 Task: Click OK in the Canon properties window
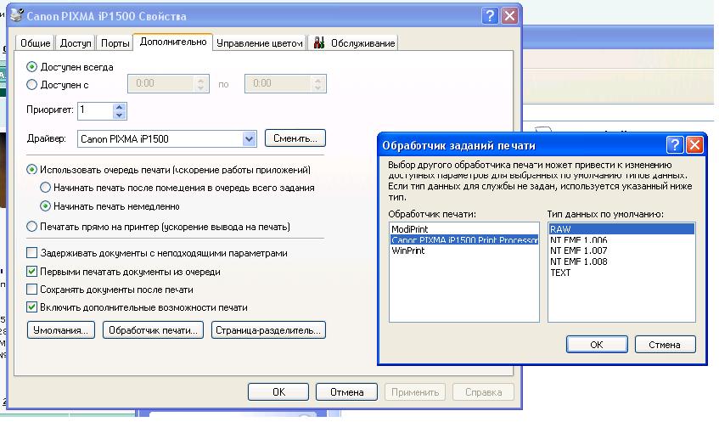(278, 391)
